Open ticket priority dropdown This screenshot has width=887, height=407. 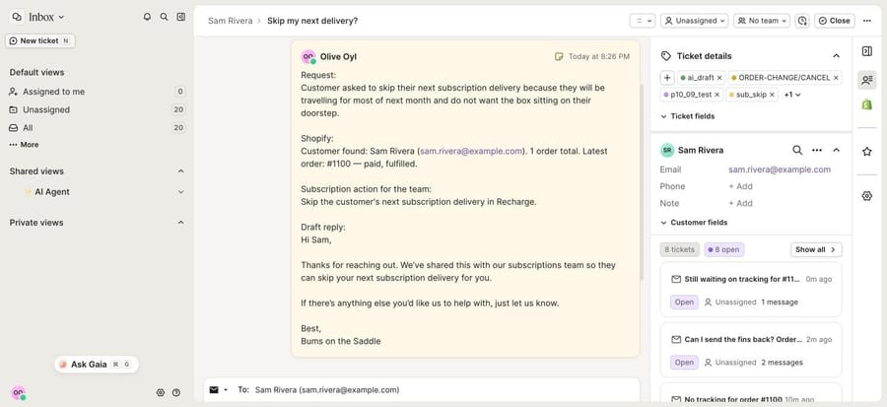coord(642,21)
